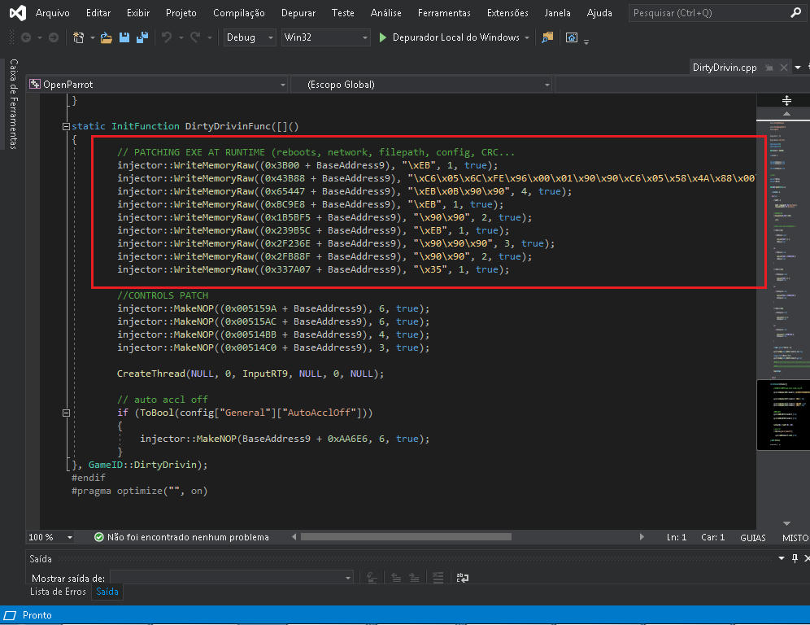This screenshot has height=625, width=810.
Task: Click the next message icon in output
Action: [x=414, y=578]
